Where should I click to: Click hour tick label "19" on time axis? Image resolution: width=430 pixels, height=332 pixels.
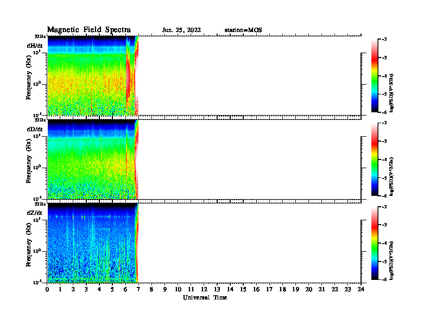click(x=295, y=289)
